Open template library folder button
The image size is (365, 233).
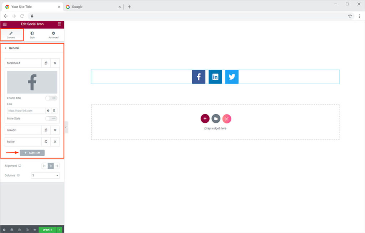click(x=216, y=118)
